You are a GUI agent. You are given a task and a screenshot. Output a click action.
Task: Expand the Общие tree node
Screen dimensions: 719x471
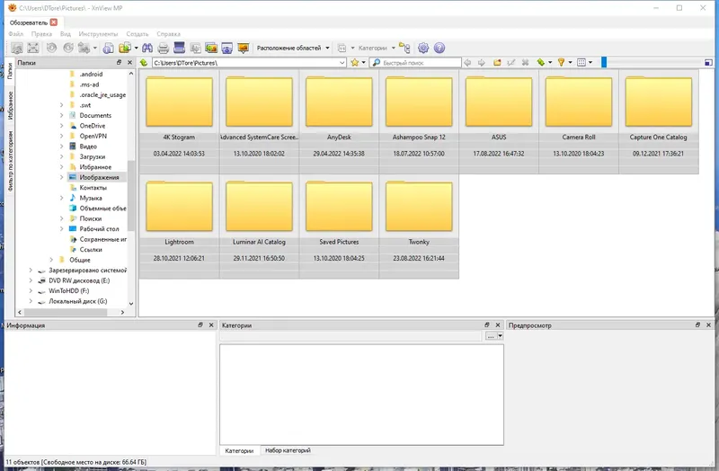(51, 260)
